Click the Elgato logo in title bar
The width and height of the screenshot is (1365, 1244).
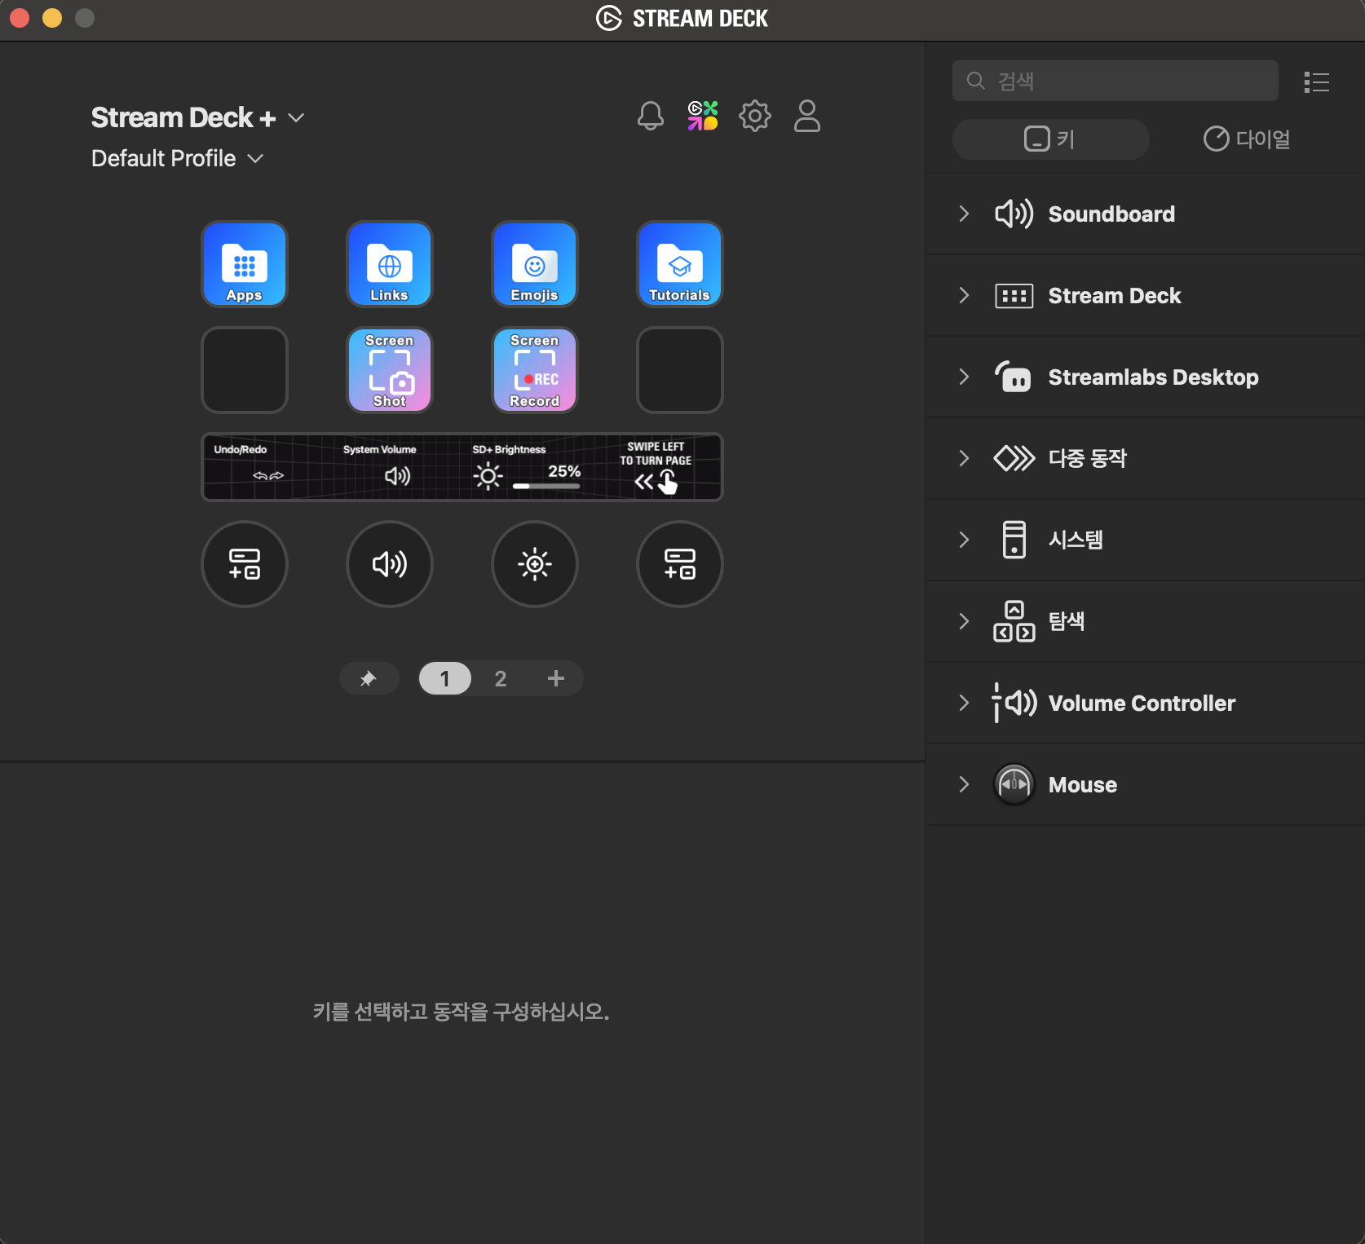pos(609,18)
